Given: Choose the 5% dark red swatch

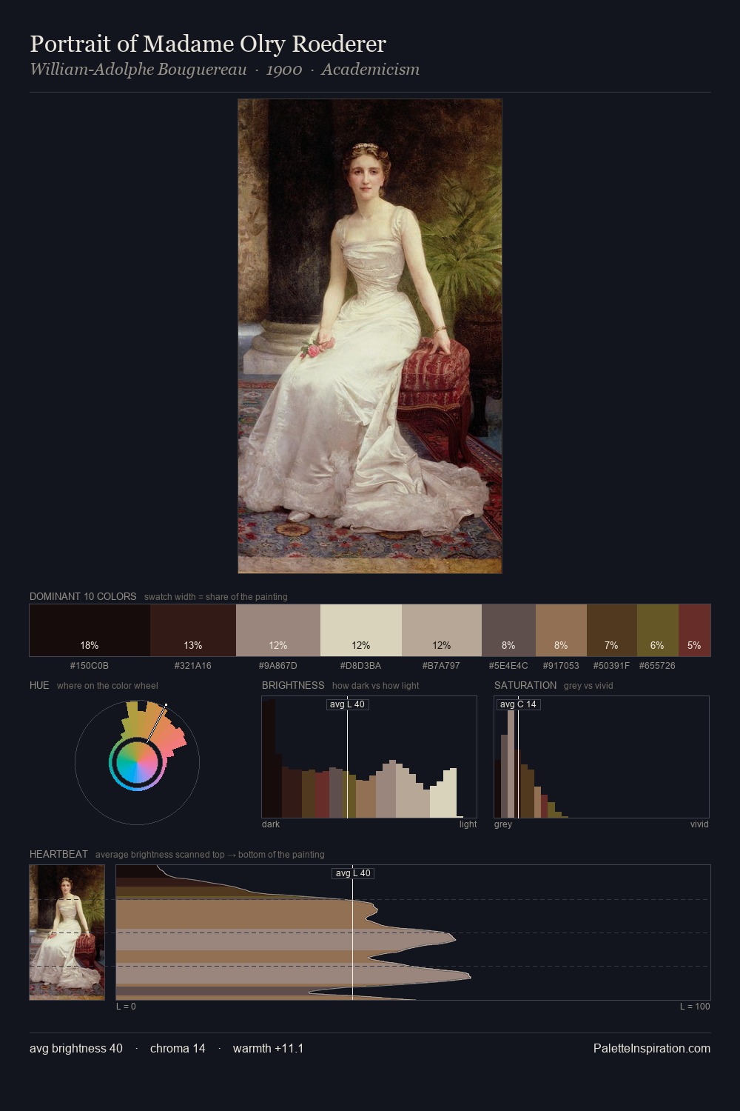Looking at the screenshot, I should point(694,630).
